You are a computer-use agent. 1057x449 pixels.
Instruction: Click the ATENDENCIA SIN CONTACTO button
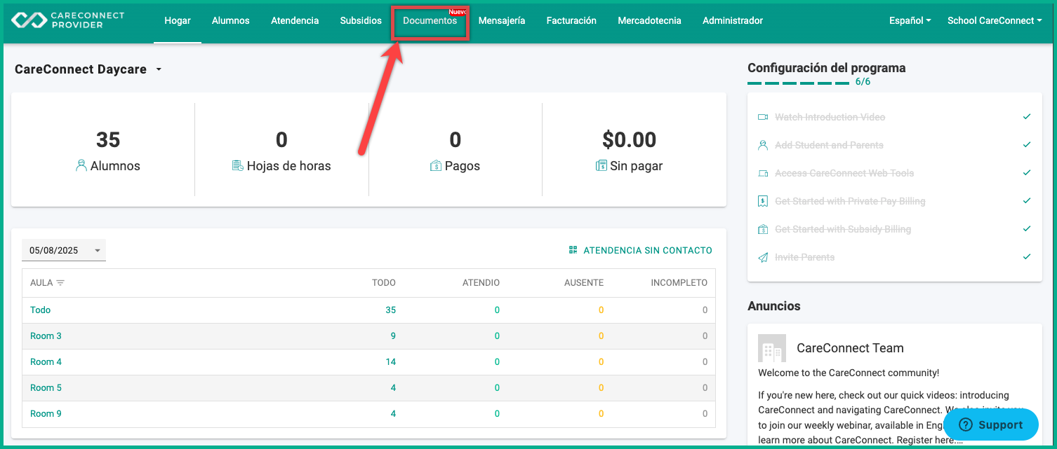tap(640, 250)
